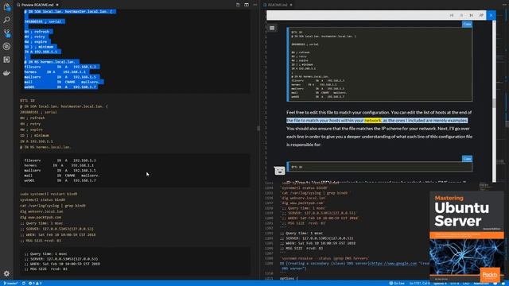Screen dimensions: 509x286
Task: Click the 'dig www.packtpub.com' line in preview
Action: click(41, 217)
